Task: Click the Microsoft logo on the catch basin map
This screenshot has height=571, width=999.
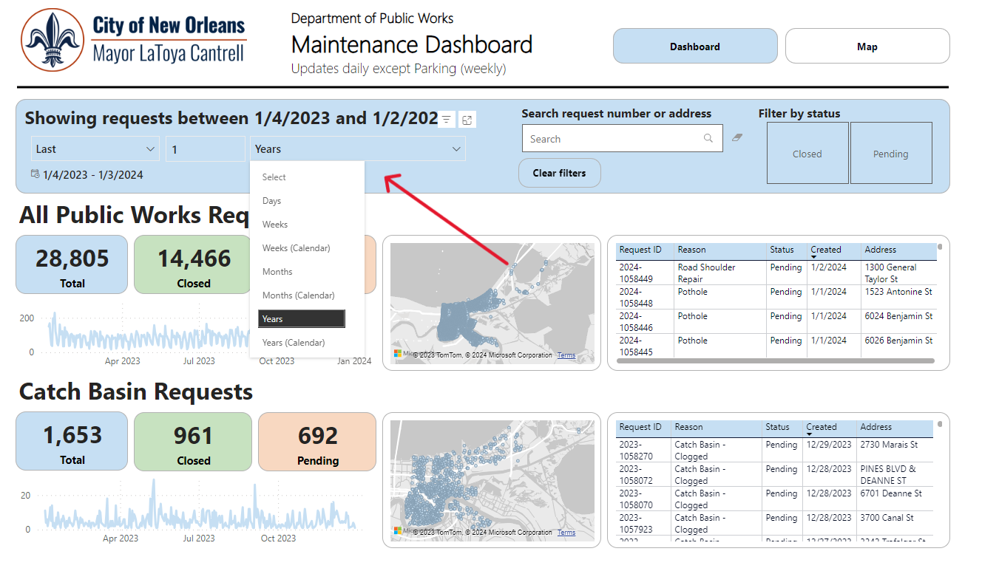Action: 396,532
